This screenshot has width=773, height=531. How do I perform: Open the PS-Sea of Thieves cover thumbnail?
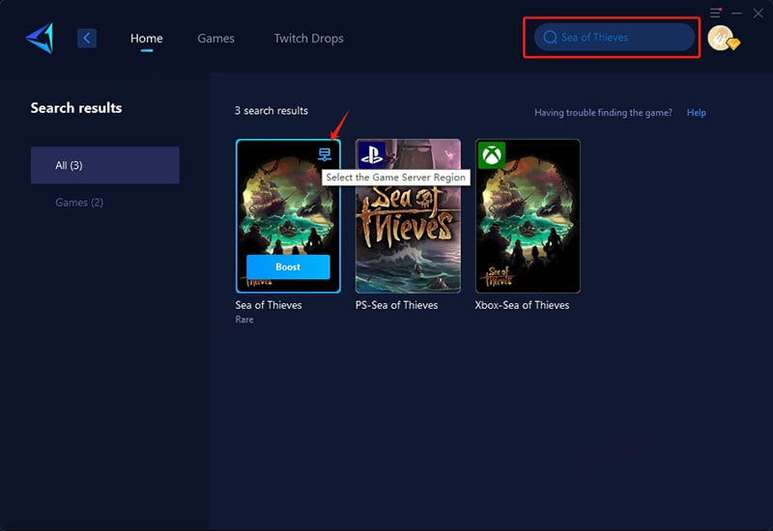tap(408, 216)
